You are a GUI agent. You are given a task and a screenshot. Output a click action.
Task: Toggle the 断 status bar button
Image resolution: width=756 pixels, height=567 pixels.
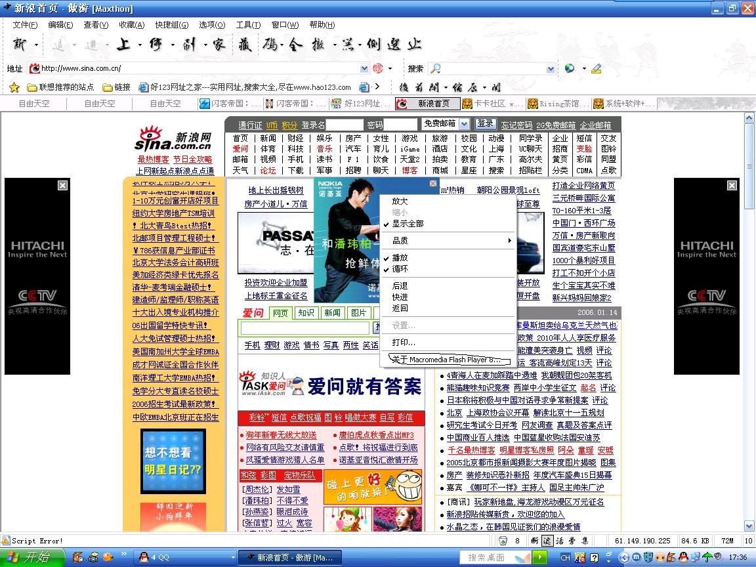pos(535,541)
